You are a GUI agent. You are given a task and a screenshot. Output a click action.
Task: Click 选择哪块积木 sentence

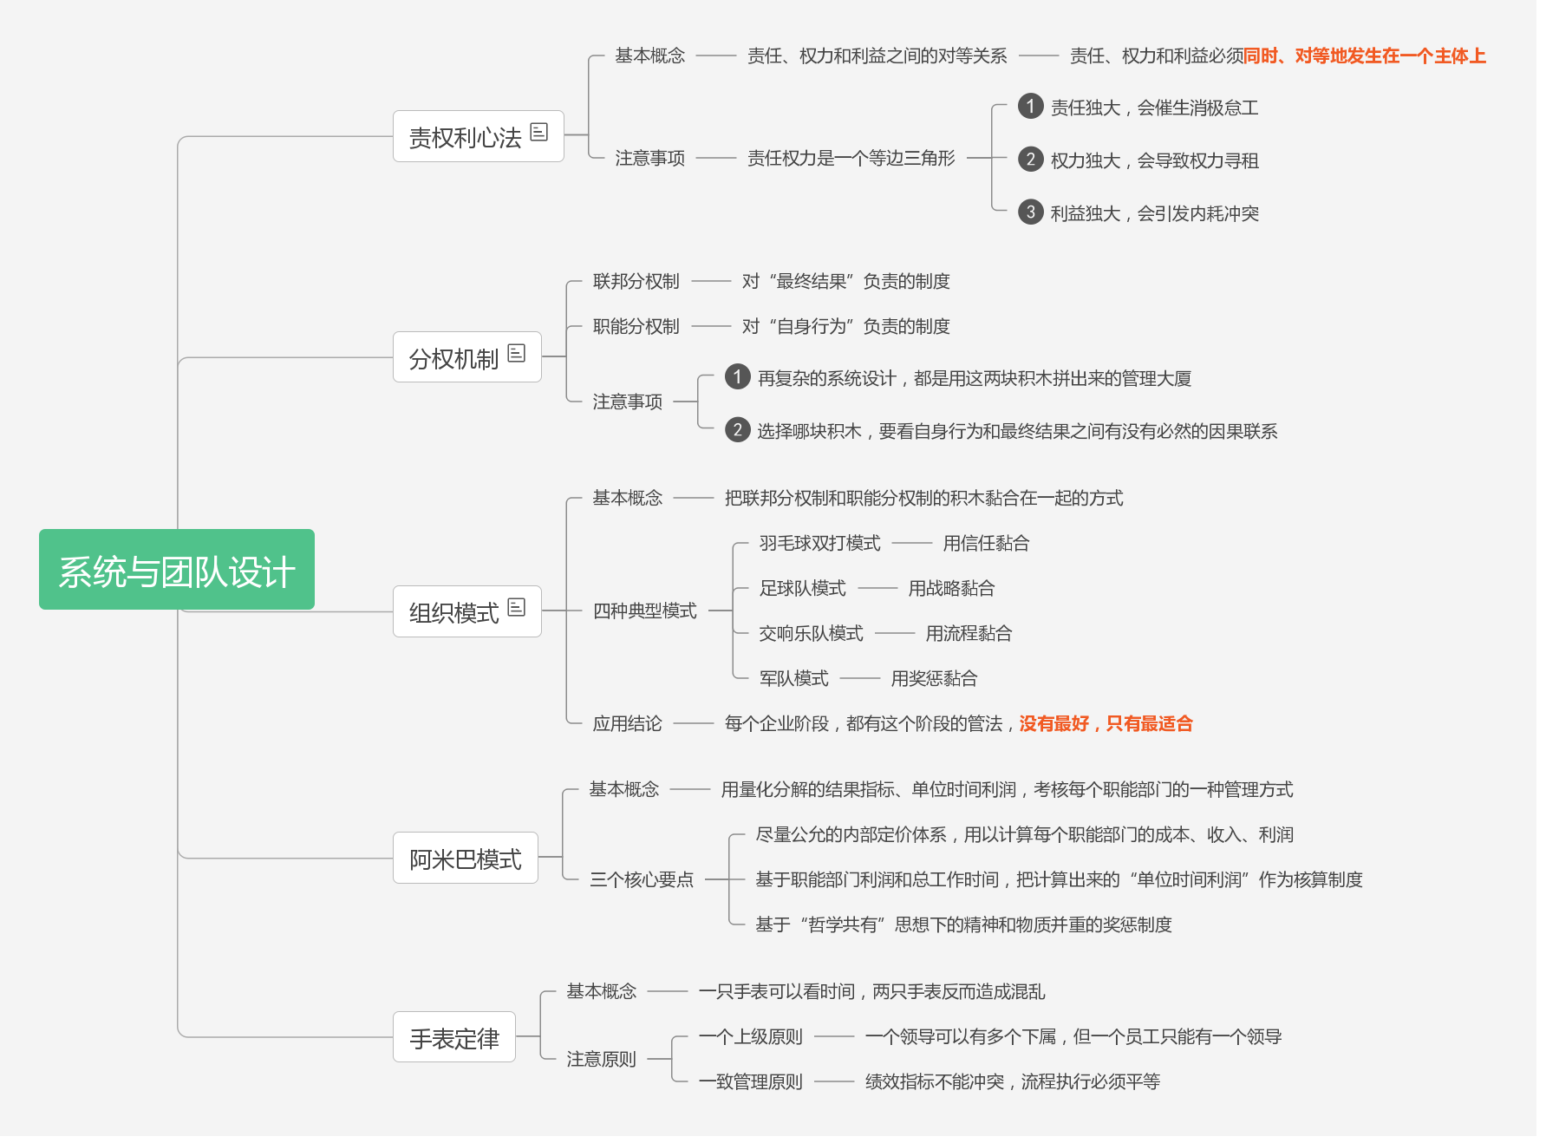click(x=1018, y=431)
